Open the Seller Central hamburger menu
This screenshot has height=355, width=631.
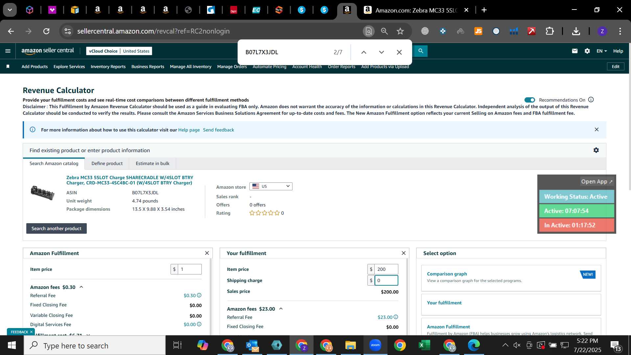[8, 51]
